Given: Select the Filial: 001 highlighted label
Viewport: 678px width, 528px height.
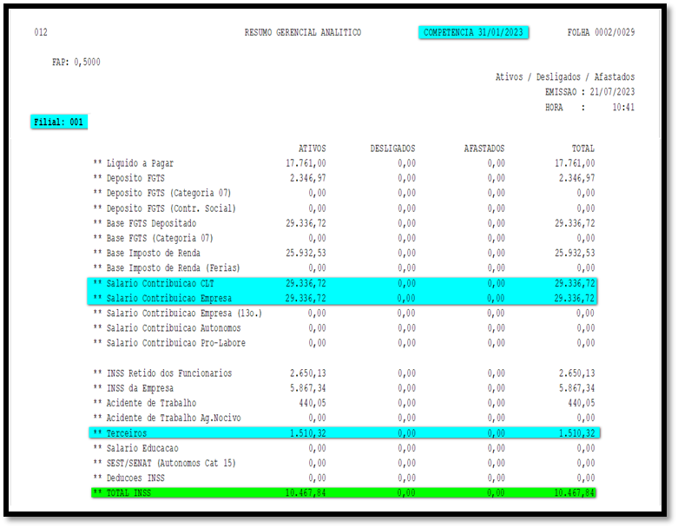Looking at the screenshot, I should click(x=59, y=122).
